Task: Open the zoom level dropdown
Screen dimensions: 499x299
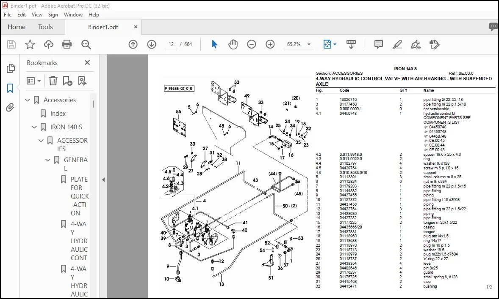Action: (309, 44)
